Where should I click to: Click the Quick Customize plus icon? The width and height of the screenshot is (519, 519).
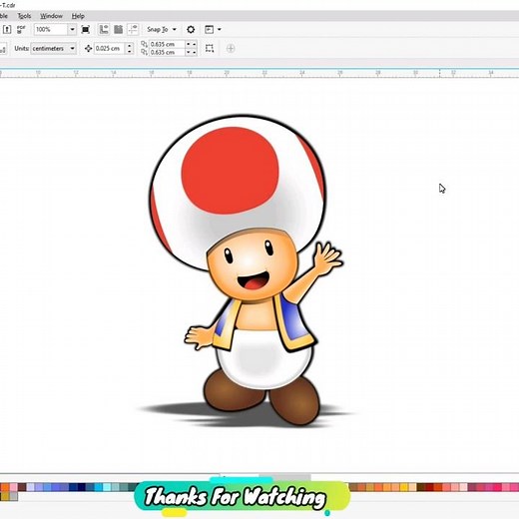[231, 49]
